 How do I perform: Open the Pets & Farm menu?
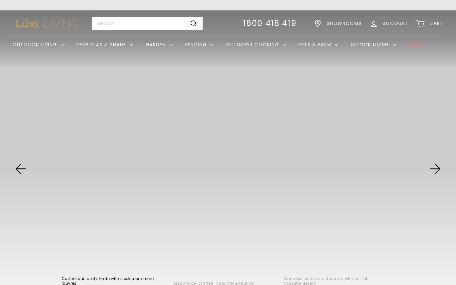click(x=315, y=45)
